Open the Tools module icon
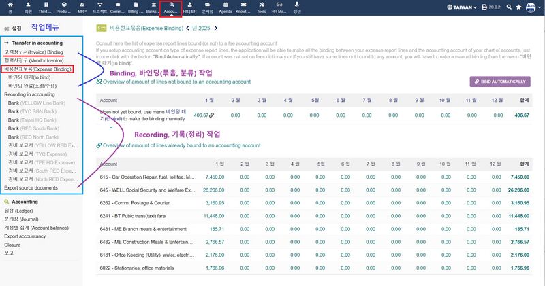 [x=262, y=7]
